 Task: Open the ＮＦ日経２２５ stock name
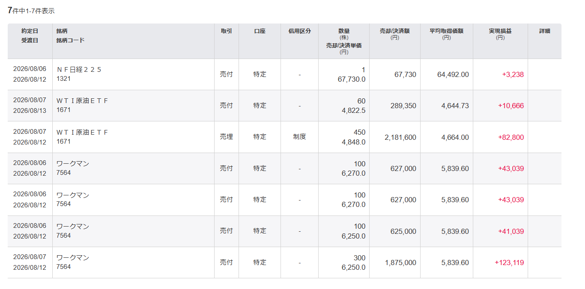(x=79, y=70)
